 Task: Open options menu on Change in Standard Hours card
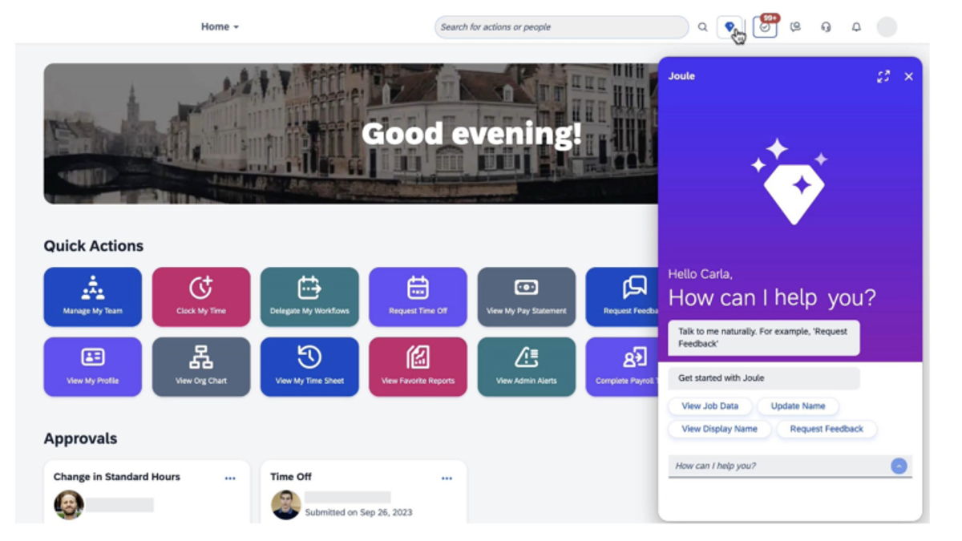coord(230,478)
